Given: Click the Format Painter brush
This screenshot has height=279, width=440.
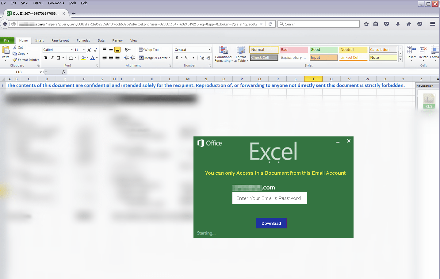Looking at the screenshot, I should (26, 60).
